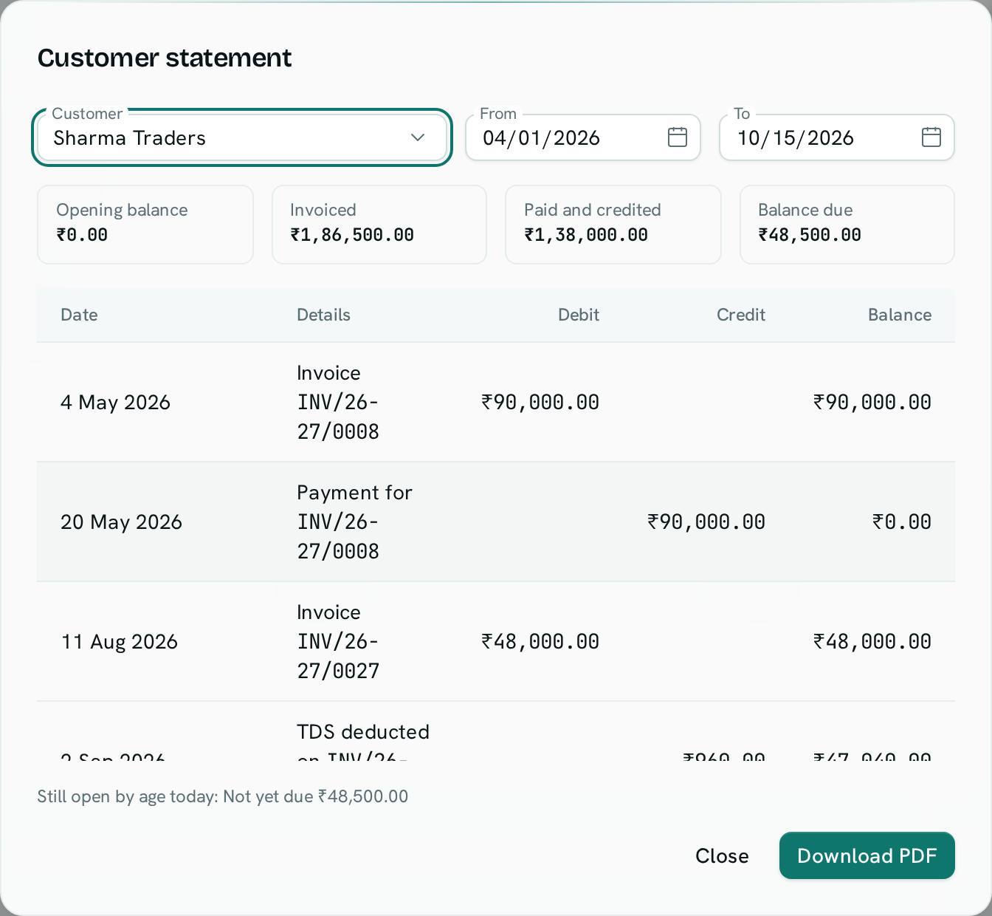Click the ₹90,000.00 credit amount
The height and width of the screenshot is (916, 992).
point(706,522)
